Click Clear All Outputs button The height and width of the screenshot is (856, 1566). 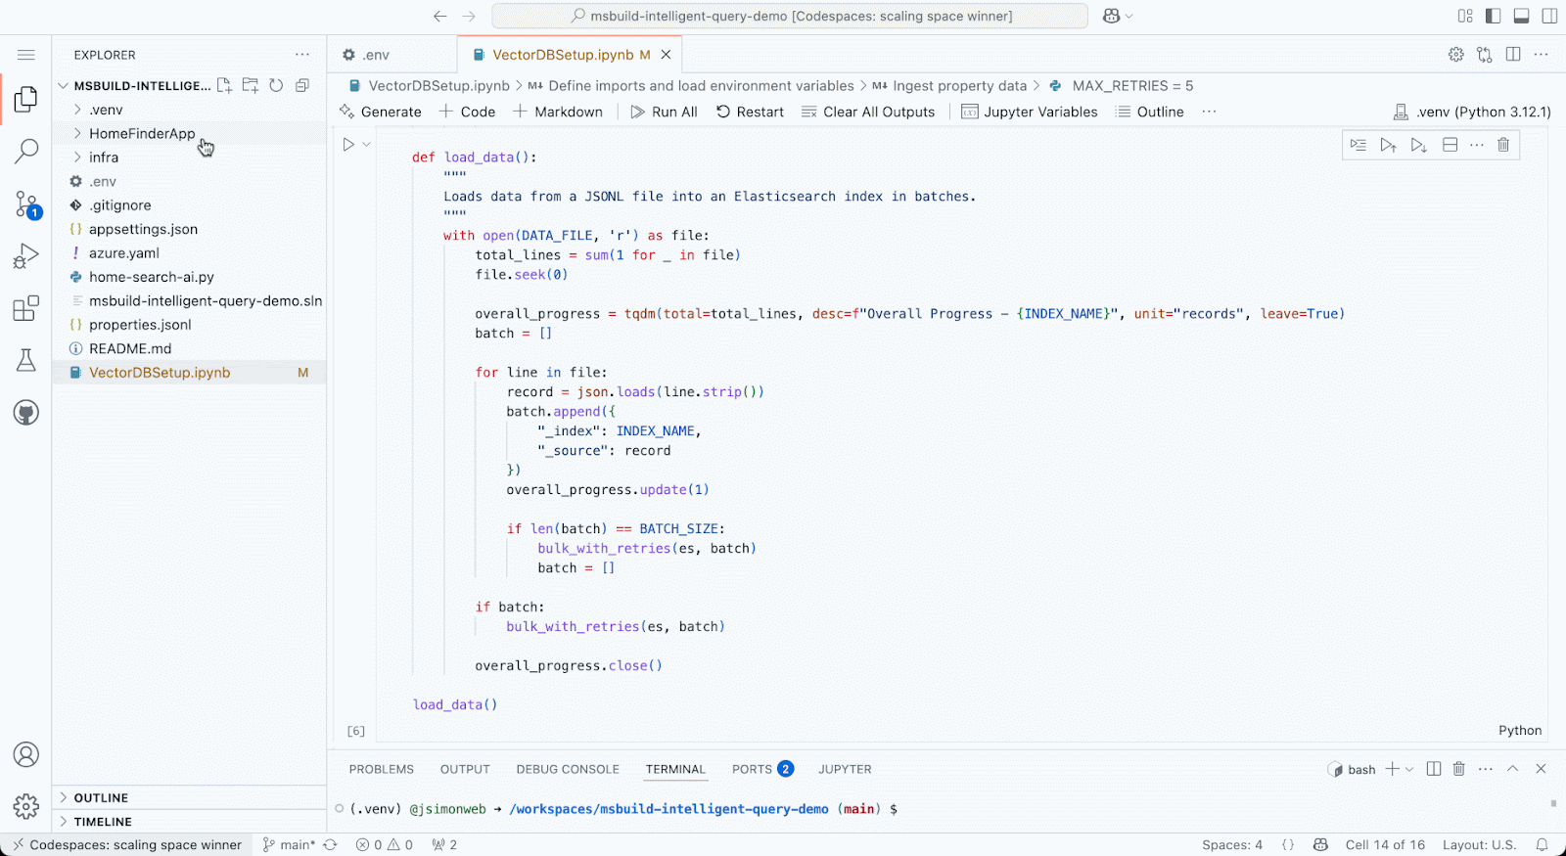[x=868, y=112]
